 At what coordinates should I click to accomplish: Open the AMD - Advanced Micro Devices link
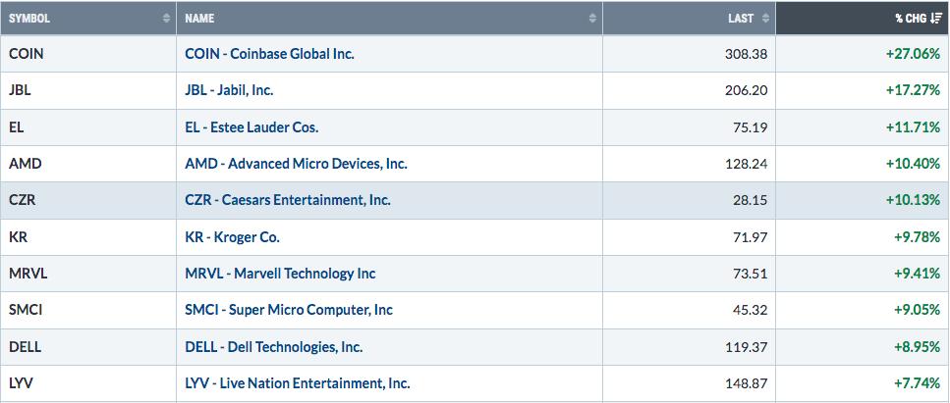tap(297, 164)
